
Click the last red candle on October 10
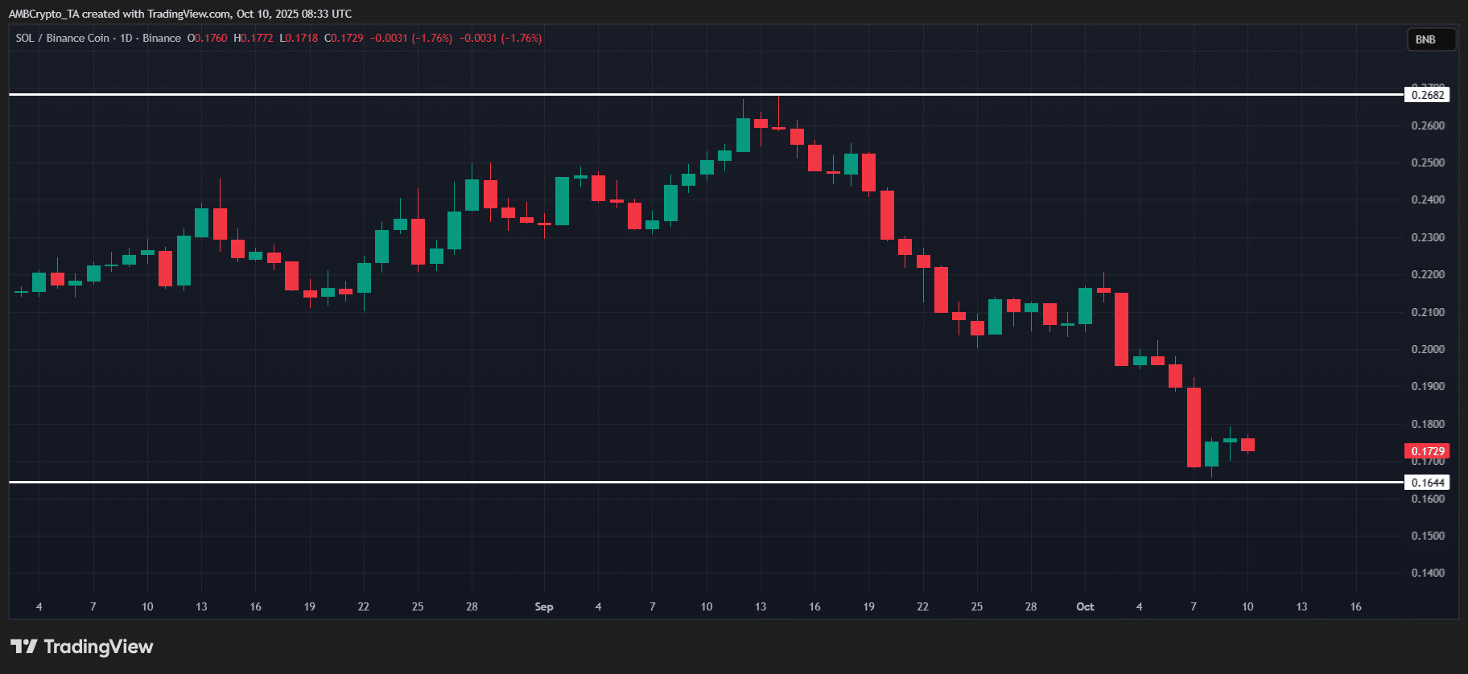(1247, 445)
